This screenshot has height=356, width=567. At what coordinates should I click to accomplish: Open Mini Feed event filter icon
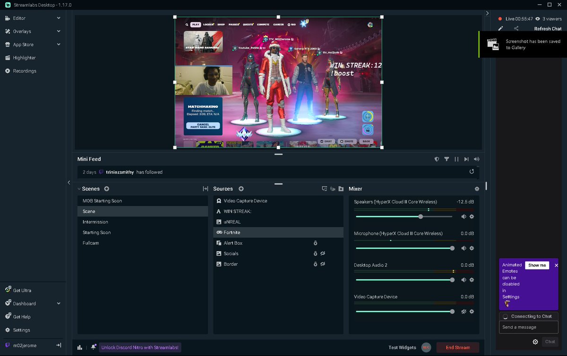tap(447, 159)
